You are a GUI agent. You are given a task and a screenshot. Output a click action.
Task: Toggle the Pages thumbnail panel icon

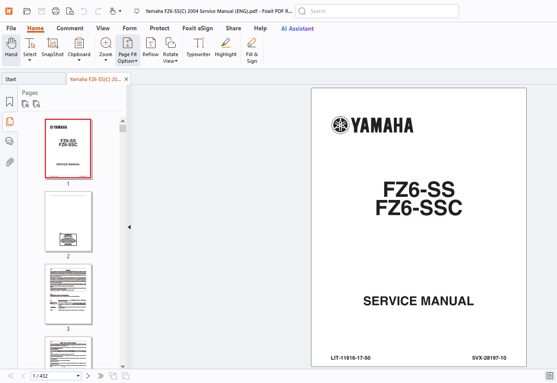[x=9, y=122]
